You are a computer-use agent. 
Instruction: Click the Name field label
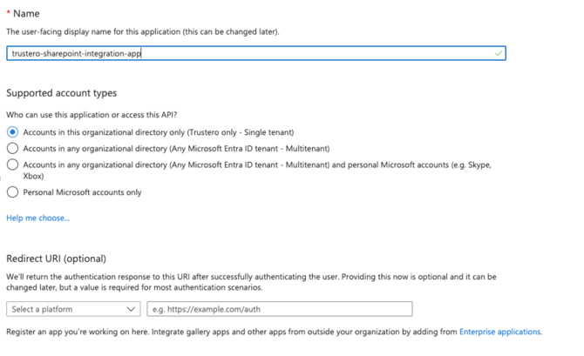(26, 14)
